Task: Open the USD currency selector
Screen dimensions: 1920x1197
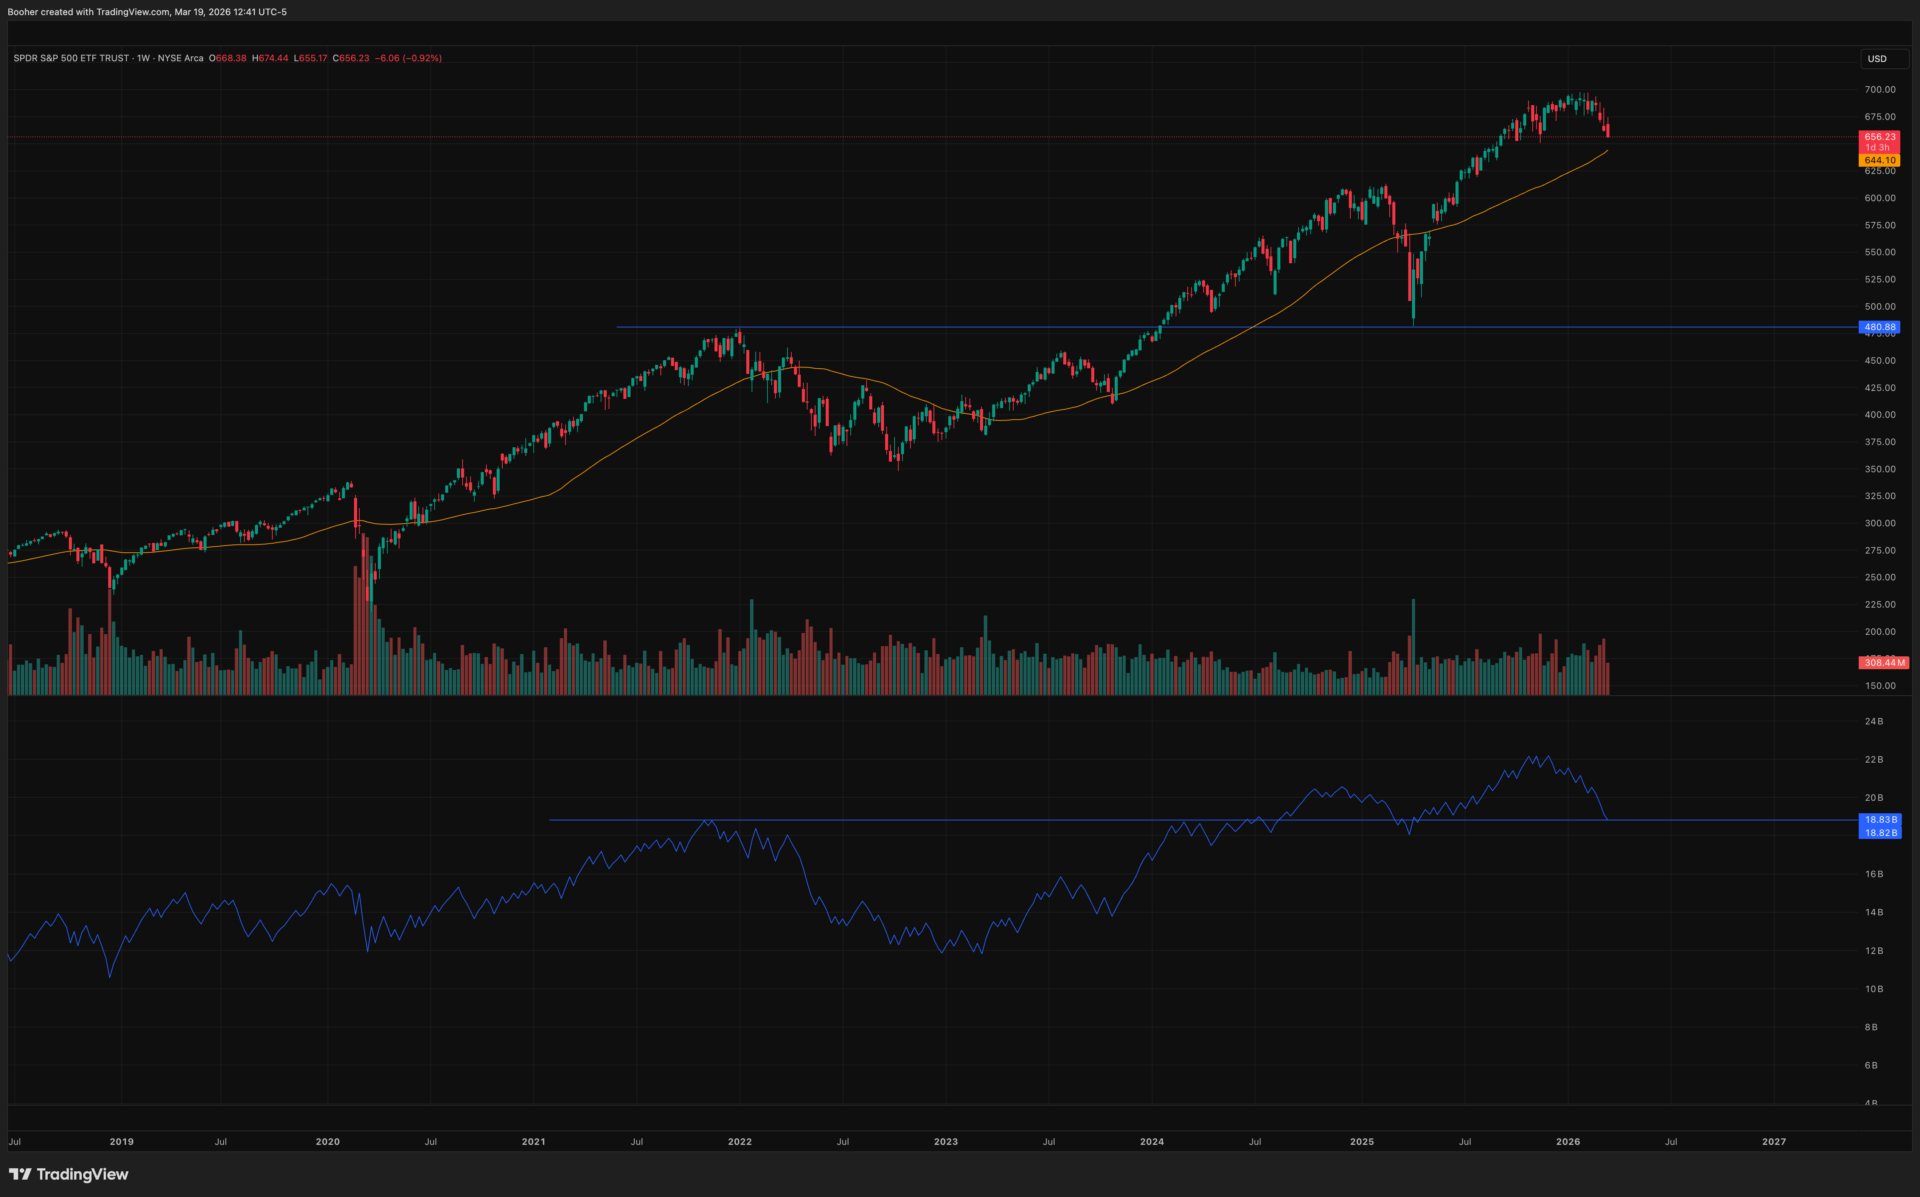Action: (x=1877, y=59)
